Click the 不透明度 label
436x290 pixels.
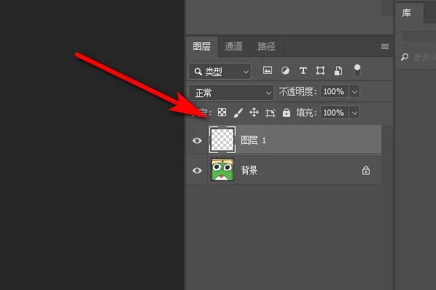297,91
